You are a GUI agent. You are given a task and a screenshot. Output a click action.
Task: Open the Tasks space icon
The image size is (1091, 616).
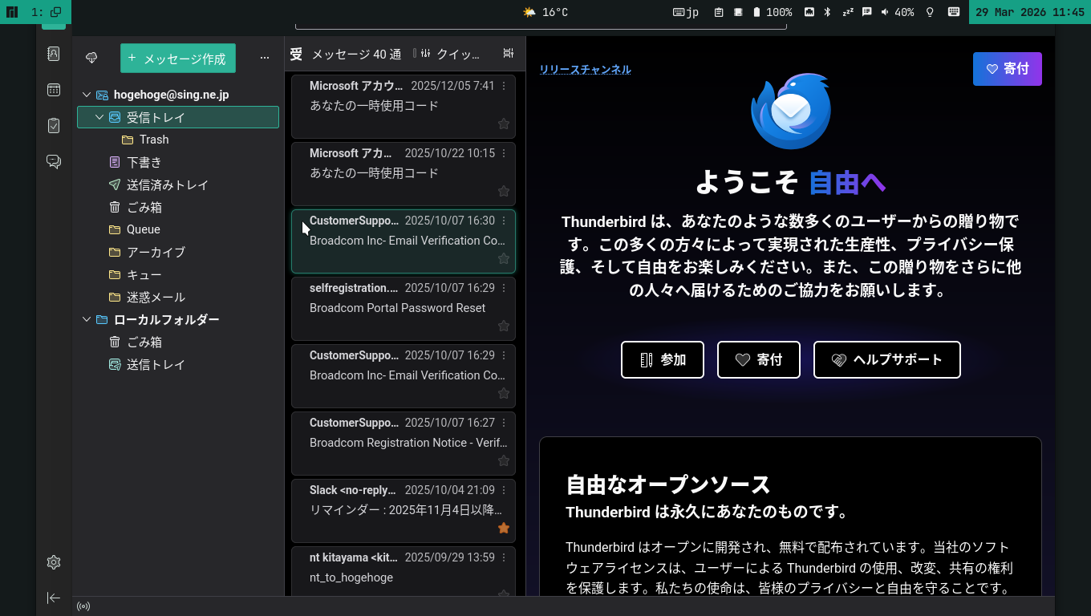[53, 125]
